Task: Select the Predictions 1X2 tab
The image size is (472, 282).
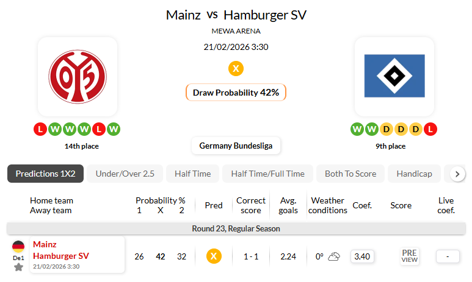Action: 45,174
